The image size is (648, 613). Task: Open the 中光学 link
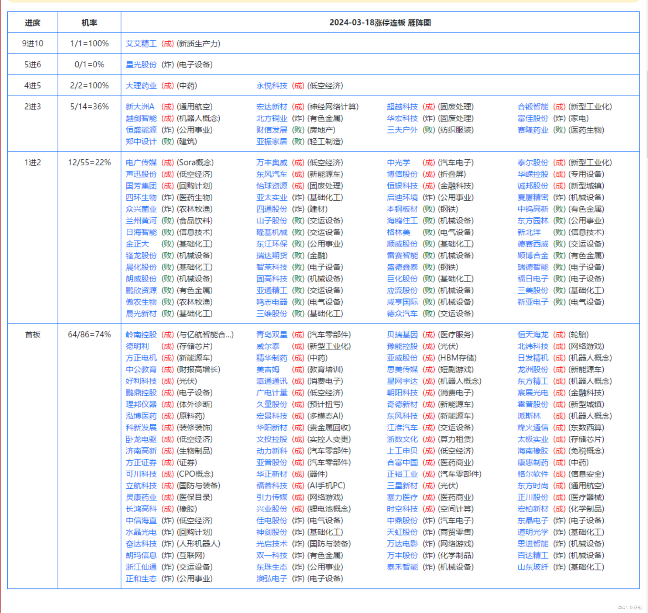point(398,163)
